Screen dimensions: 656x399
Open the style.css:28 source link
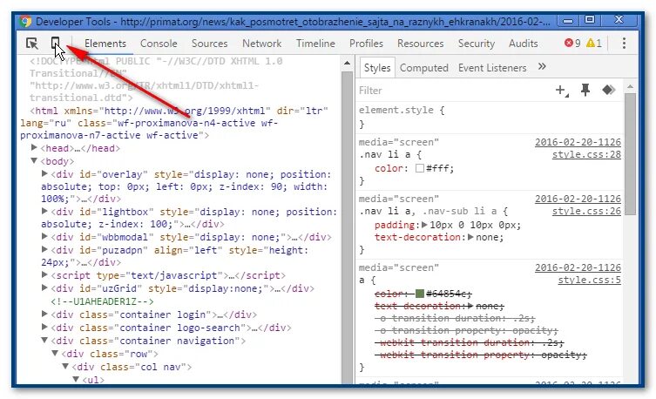586,154
